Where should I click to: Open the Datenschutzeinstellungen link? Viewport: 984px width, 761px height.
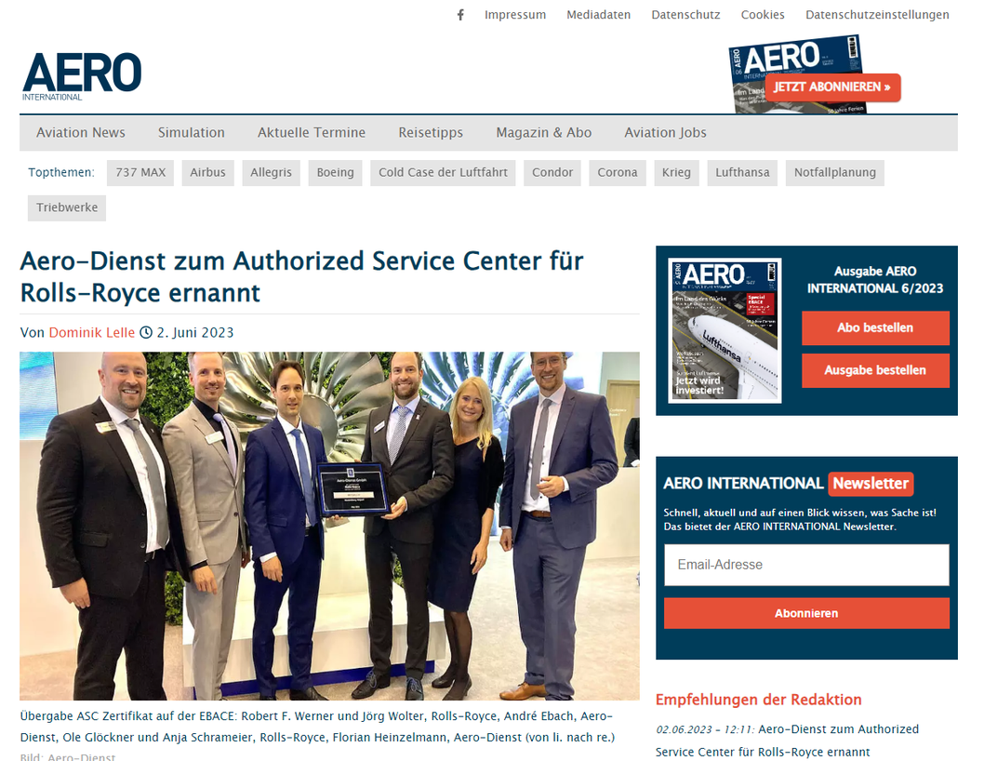coord(877,15)
